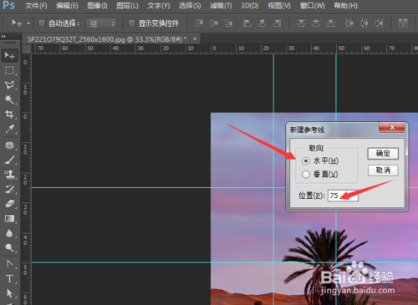Viewport: 418px width, 305px height.
Task: Select the Horizontal Type tool
Action: click(10, 278)
